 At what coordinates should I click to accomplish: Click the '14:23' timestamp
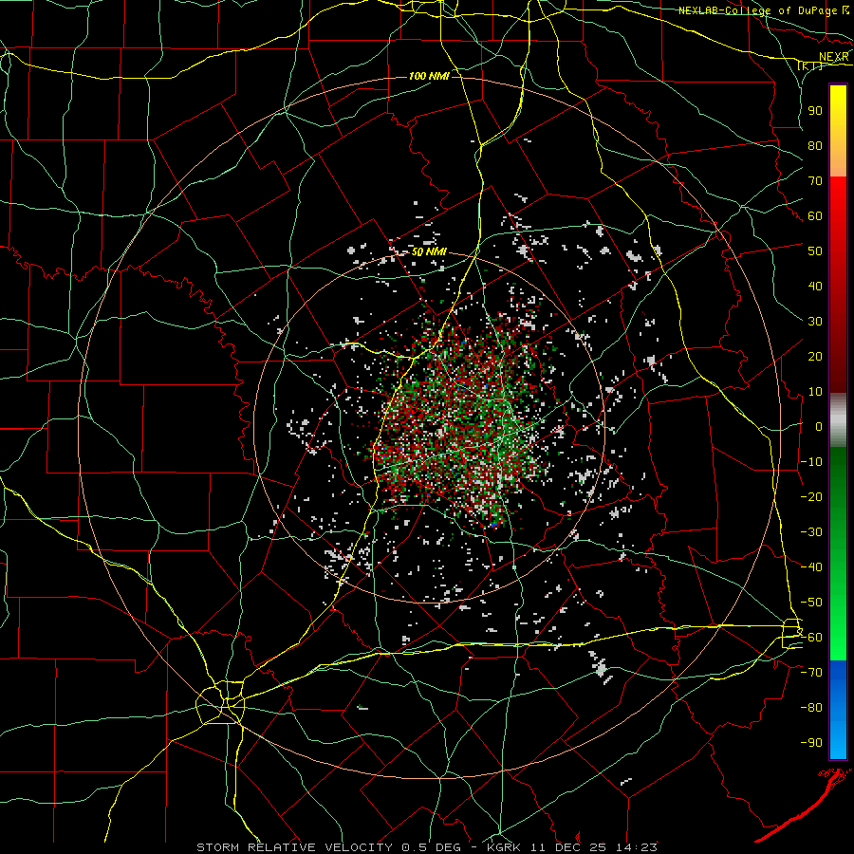[636, 847]
